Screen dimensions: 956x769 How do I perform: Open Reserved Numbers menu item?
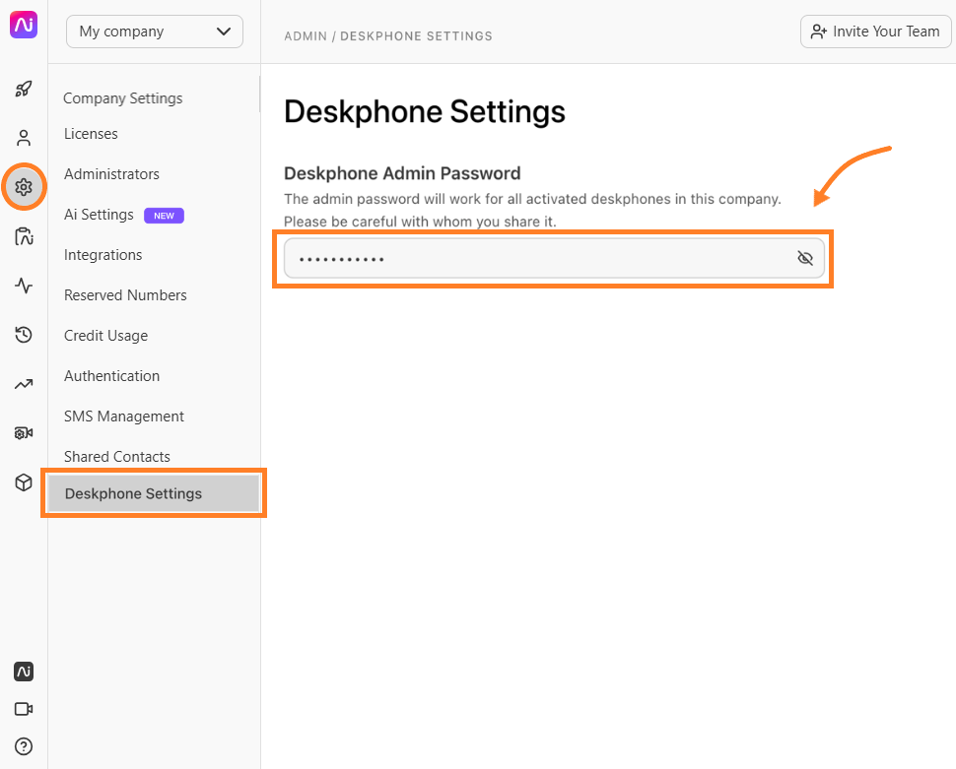click(125, 295)
